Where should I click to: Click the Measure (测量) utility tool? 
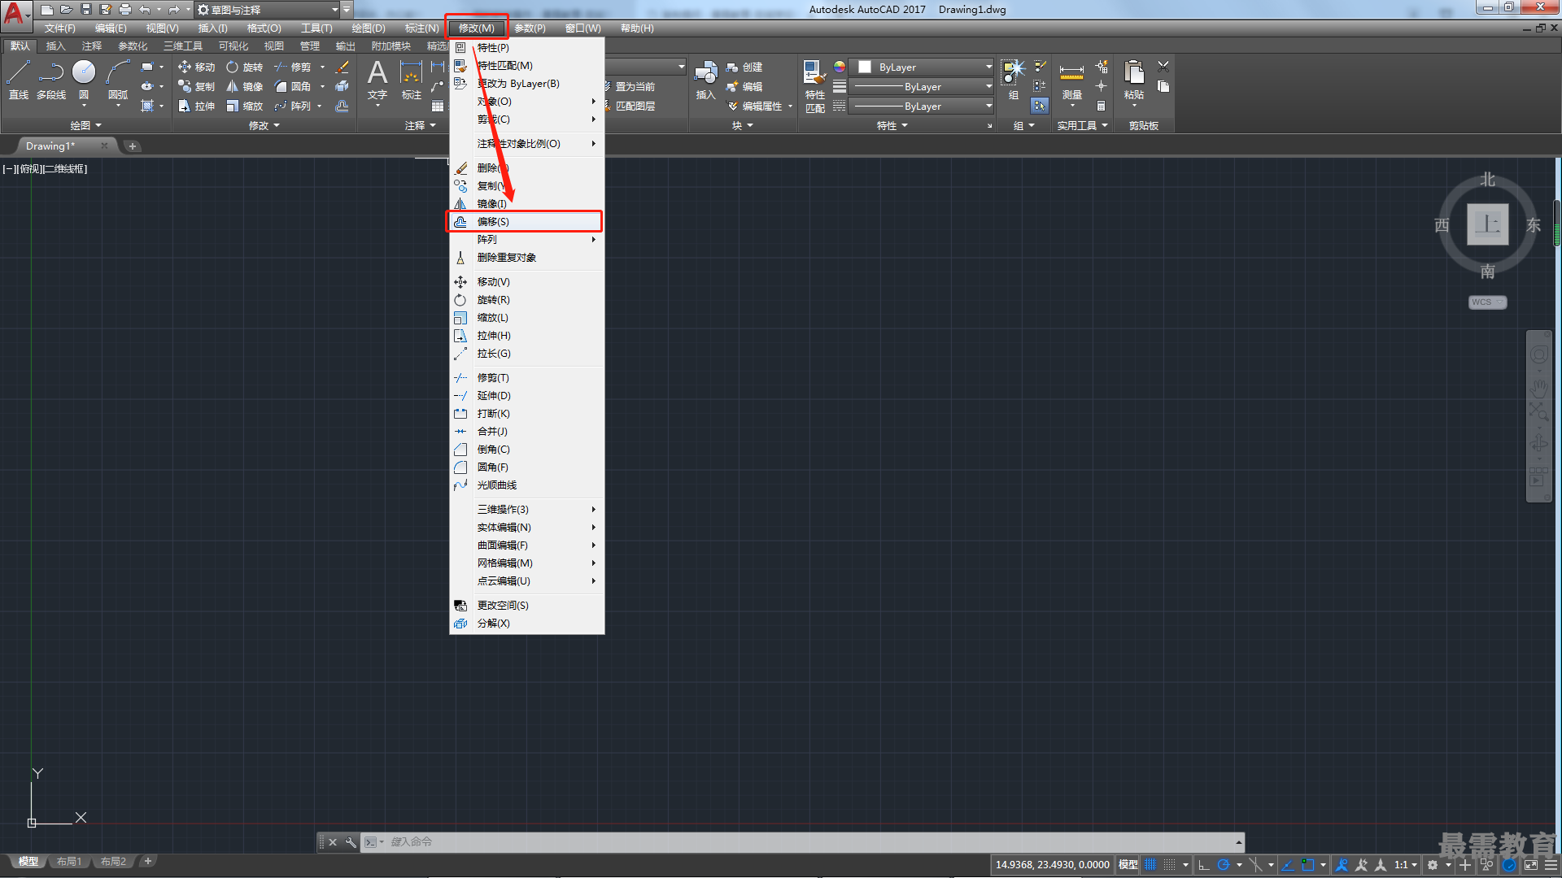point(1071,81)
